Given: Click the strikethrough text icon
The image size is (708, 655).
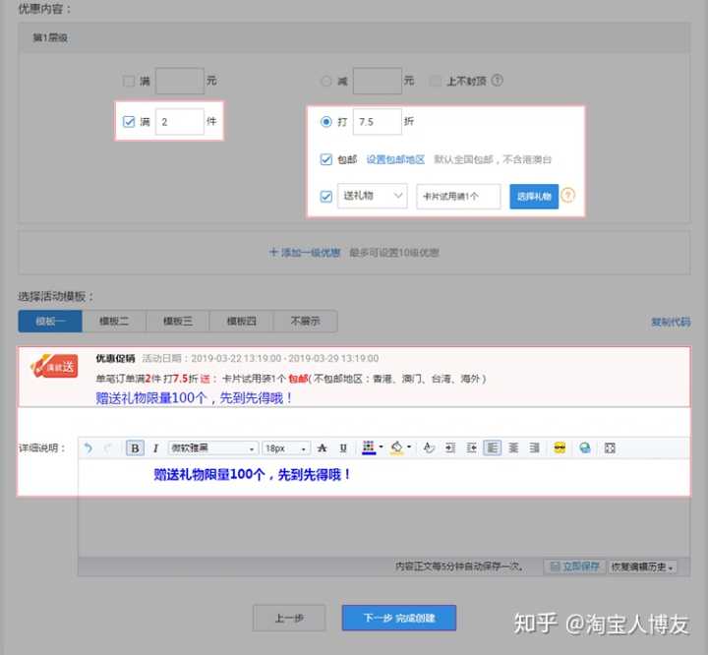Looking at the screenshot, I should coord(322,448).
